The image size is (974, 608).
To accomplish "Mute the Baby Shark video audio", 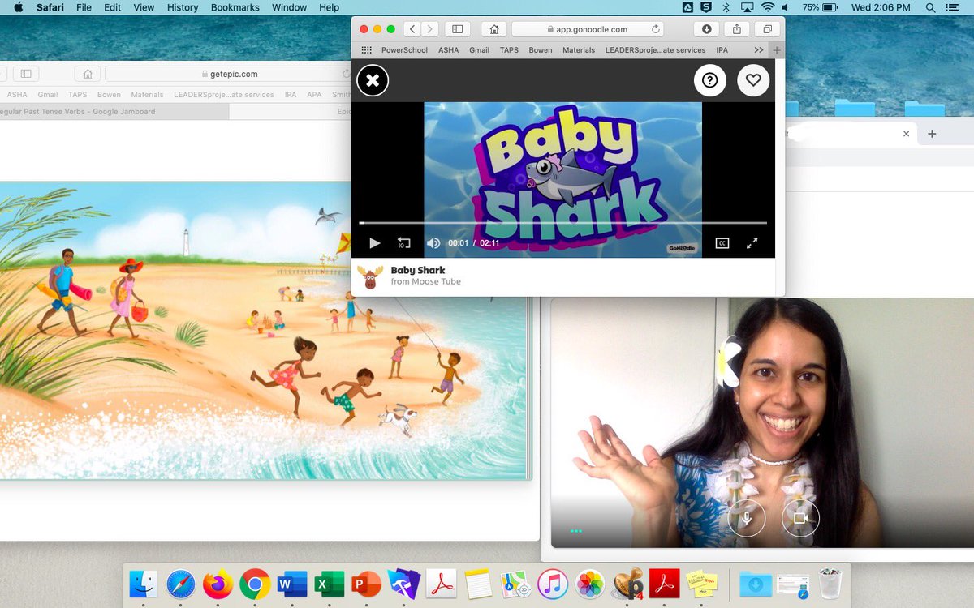I will 433,243.
